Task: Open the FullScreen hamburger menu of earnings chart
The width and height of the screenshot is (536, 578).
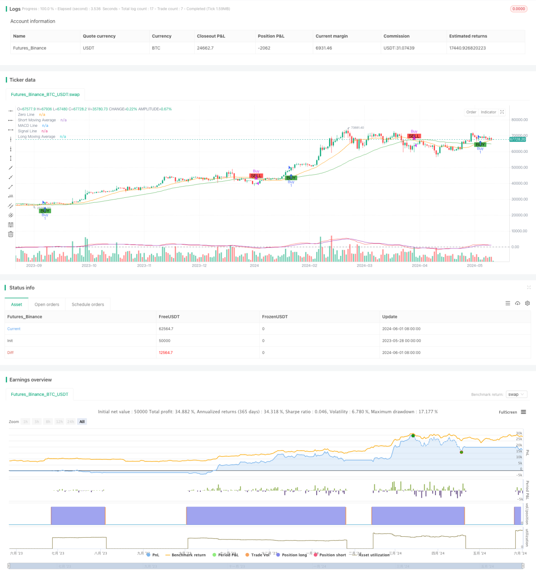Action: (x=523, y=412)
